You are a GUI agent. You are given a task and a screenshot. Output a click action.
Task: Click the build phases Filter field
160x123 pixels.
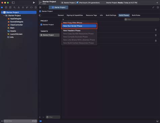click(x=141, y=20)
